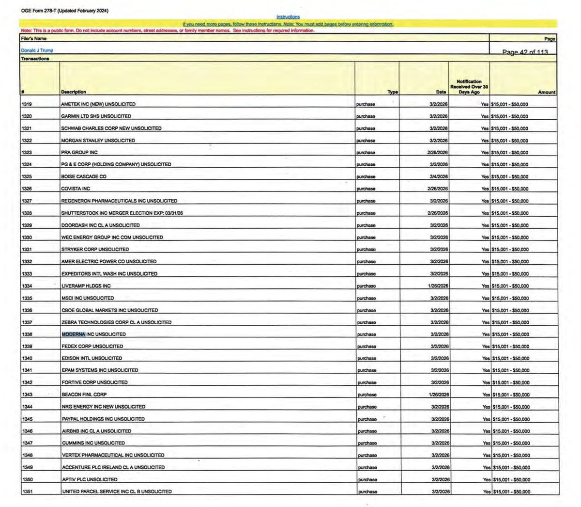
Task: Select AMER ELECTRIC POWER CO UNSOLICITED
Action: point(109,261)
